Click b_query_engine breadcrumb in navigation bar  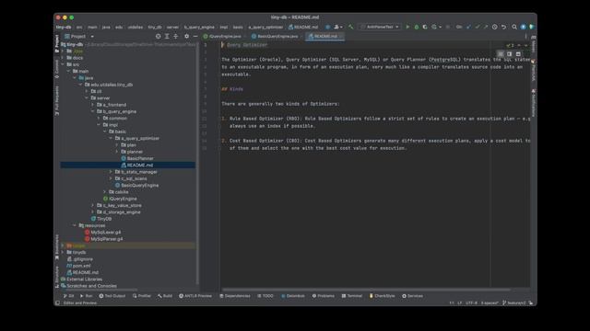[199, 27]
